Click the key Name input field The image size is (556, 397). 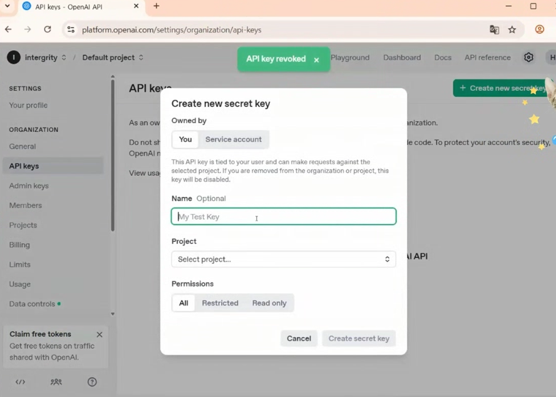point(283,216)
